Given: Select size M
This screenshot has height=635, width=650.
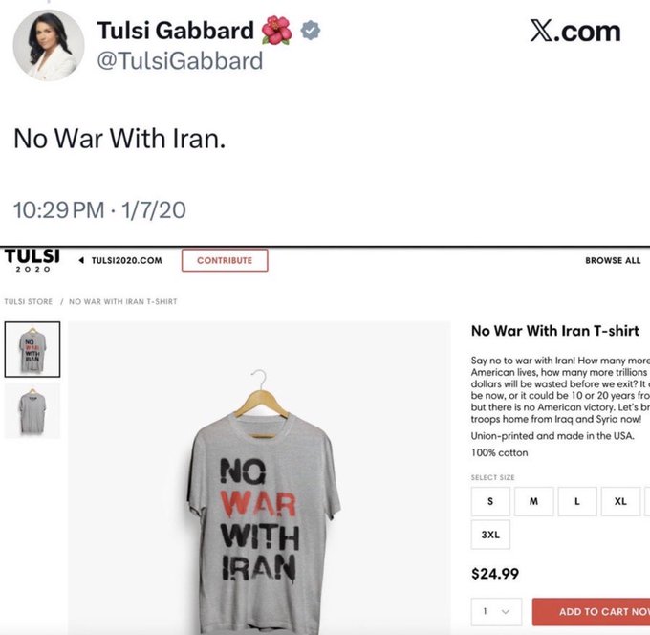Looking at the screenshot, I should (x=534, y=501).
